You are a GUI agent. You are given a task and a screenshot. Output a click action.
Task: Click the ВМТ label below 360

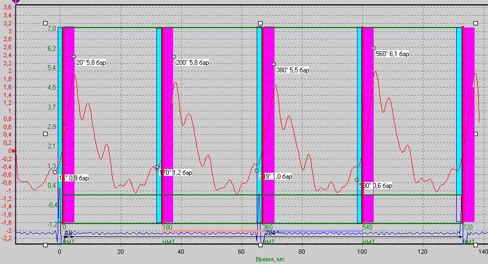[269, 242]
